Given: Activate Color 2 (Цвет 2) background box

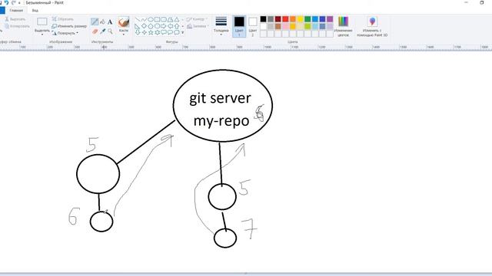Looking at the screenshot, I should [x=253, y=25].
